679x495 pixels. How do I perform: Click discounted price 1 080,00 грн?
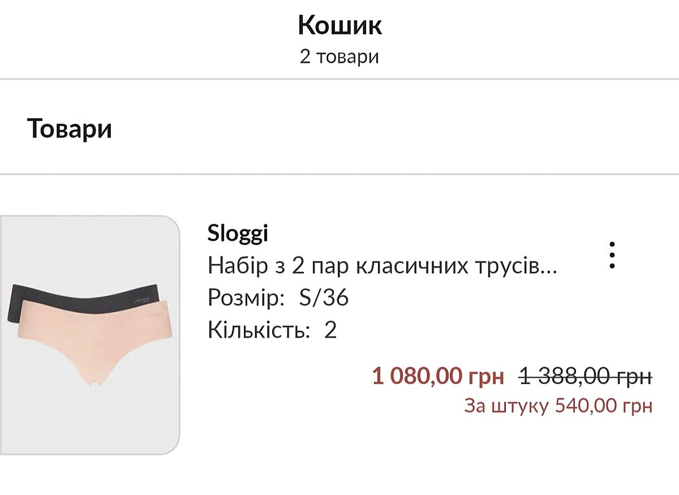[437, 376]
